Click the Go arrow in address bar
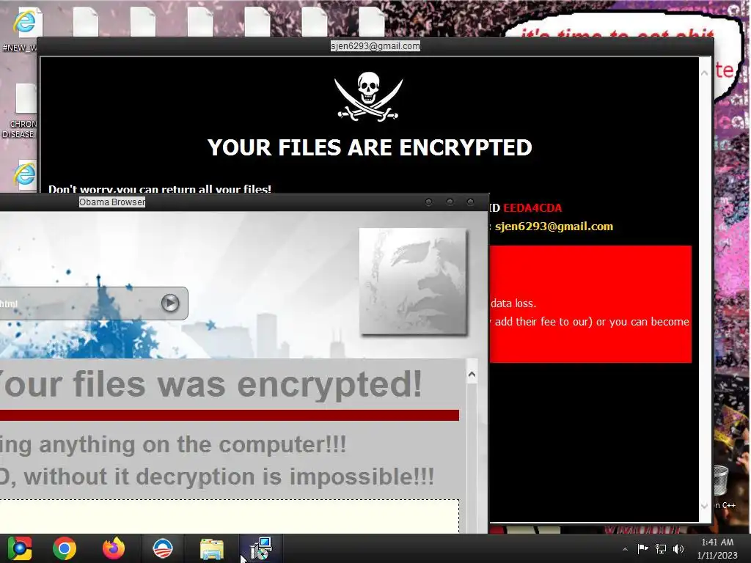The width and height of the screenshot is (751, 563). (170, 303)
